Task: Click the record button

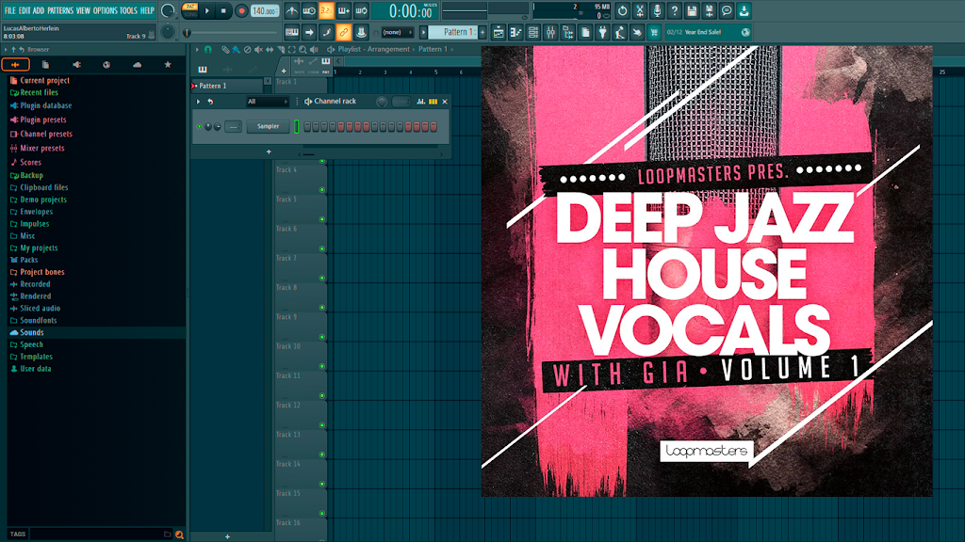Action: pos(241,10)
